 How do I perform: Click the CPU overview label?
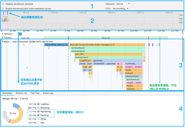(181, 19)
